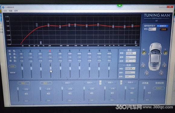Mute channel 3 speaker icon
175x113 pixels.
tap(70, 94)
